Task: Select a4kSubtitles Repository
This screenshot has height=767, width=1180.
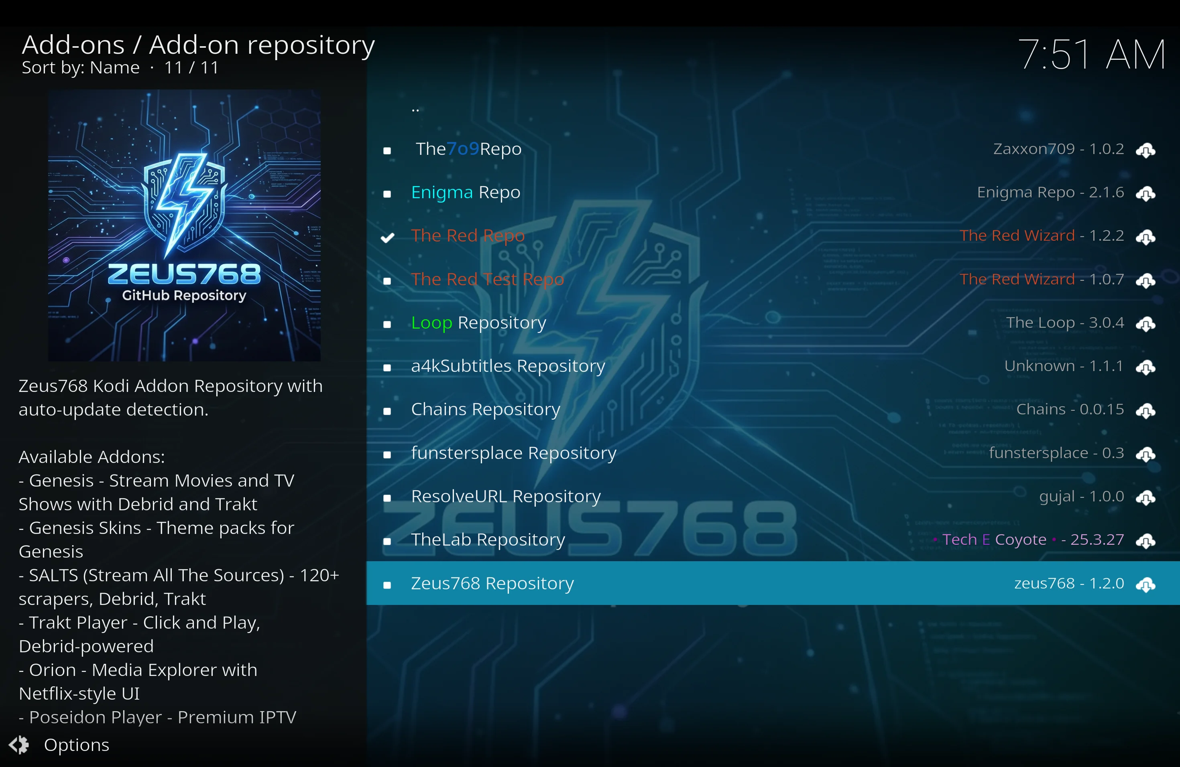Action: pyautogui.click(x=773, y=366)
